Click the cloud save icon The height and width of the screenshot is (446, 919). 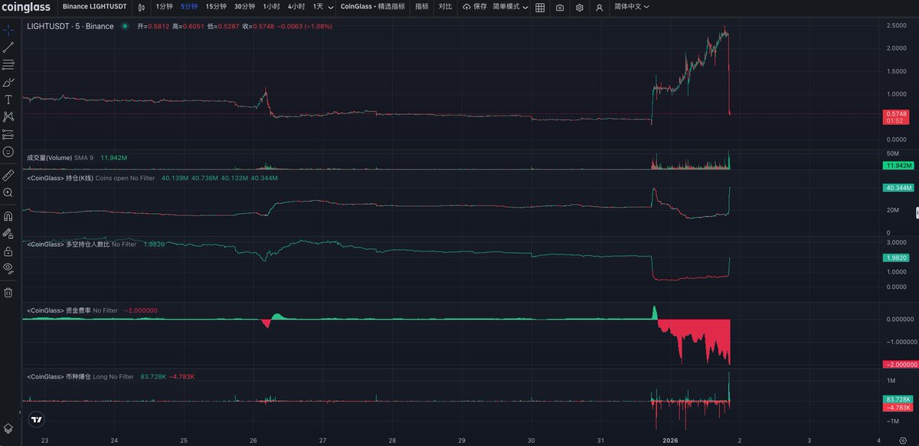coord(467,7)
